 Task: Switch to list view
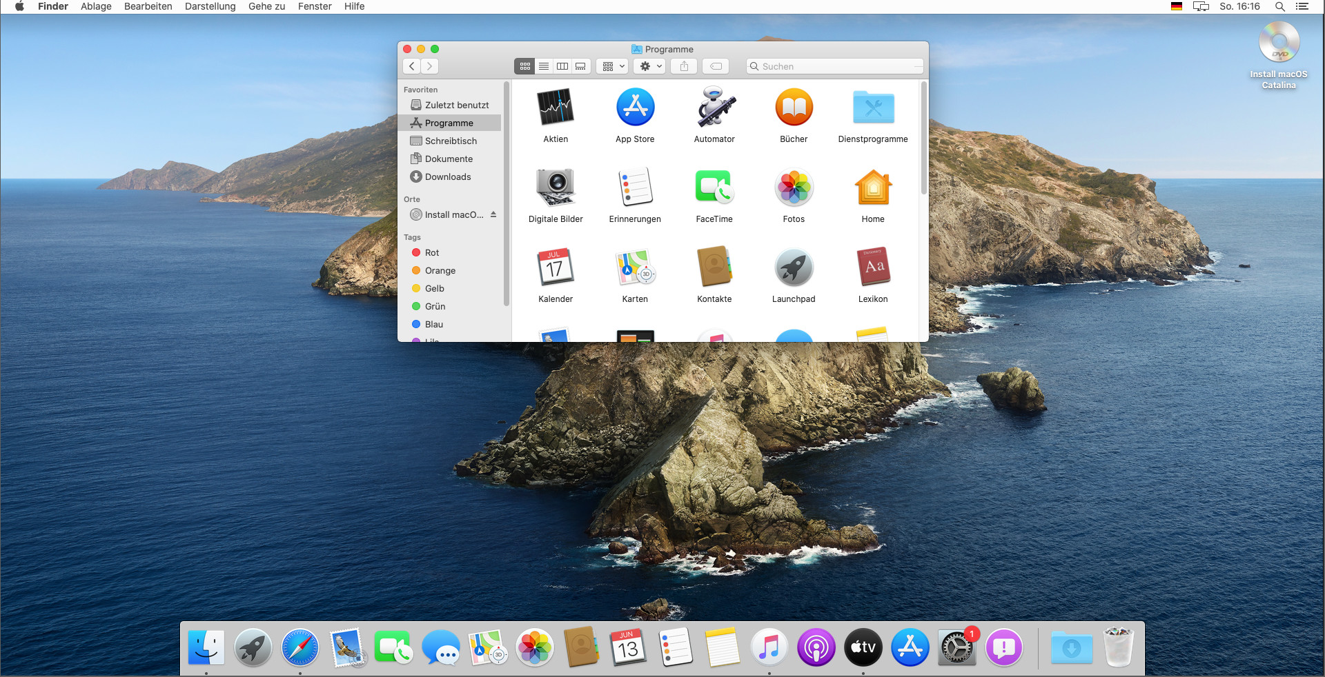point(544,66)
